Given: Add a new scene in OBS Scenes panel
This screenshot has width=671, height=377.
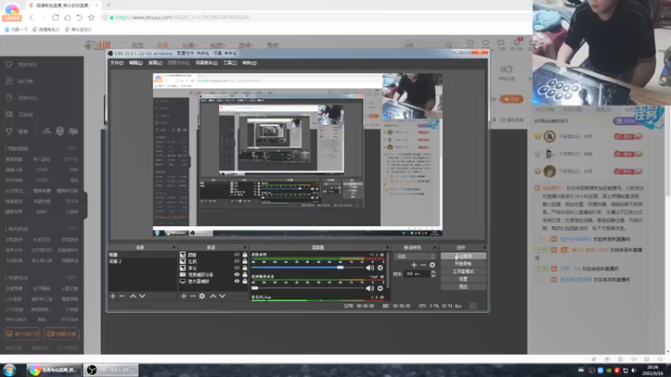Looking at the screenshot, I should [x=113, y=296].
